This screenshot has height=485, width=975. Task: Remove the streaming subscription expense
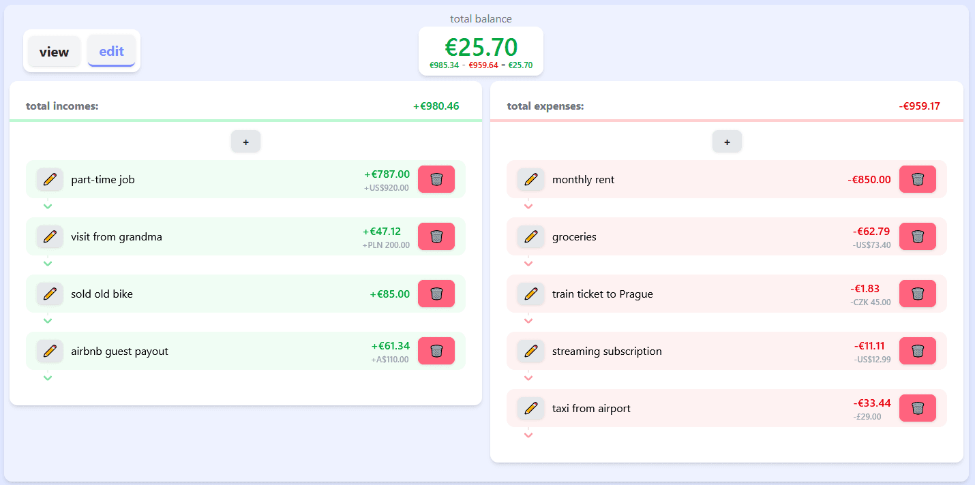918,351
